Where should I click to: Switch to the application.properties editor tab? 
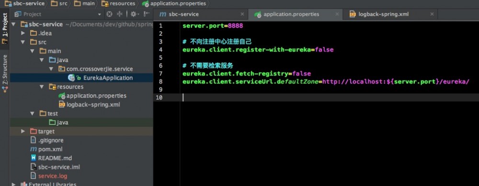click(296, 14)
